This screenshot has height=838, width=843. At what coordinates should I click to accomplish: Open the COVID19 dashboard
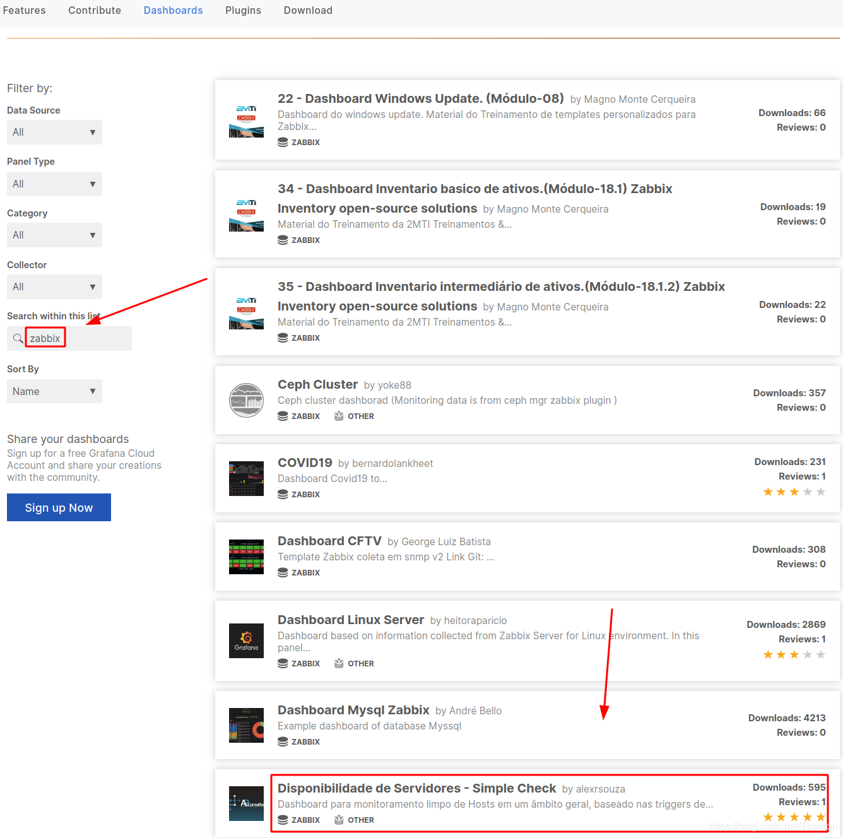coord(305,463)
